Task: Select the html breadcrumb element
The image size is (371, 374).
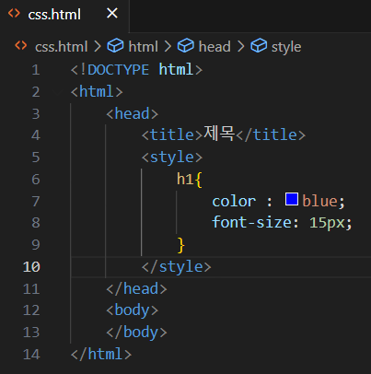Action: tap(143, 47)
